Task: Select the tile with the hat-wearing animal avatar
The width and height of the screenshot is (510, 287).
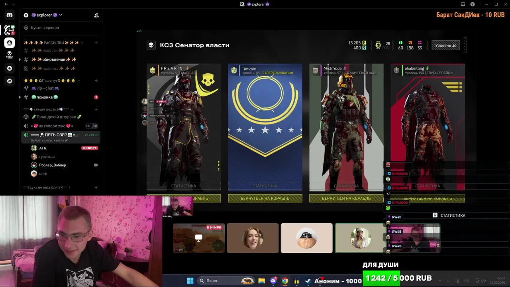Action: 306,238
